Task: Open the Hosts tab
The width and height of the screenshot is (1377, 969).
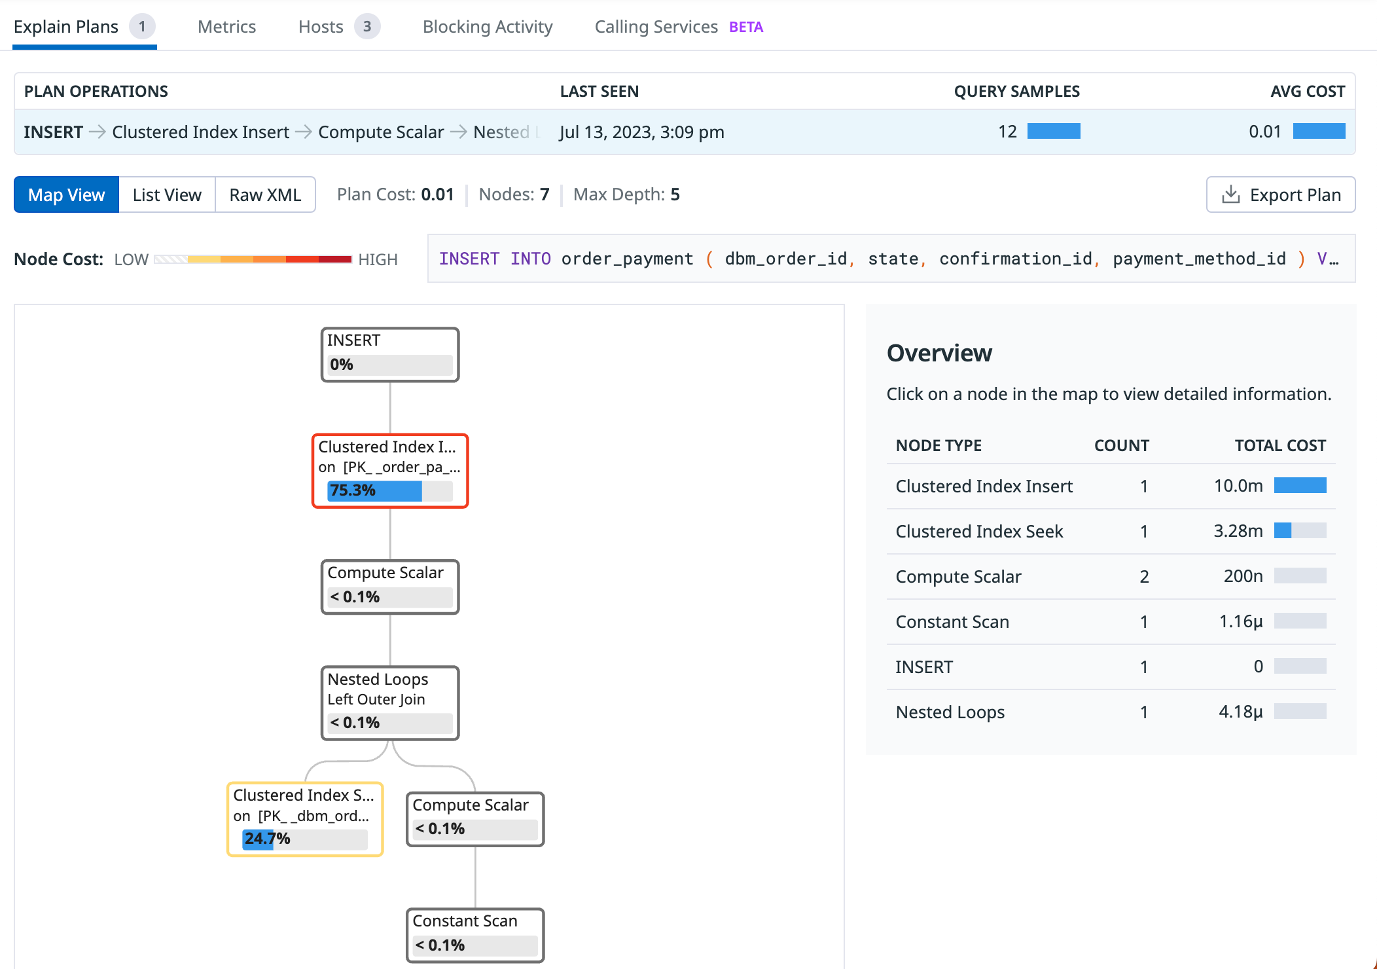Action: pos(321,27)
